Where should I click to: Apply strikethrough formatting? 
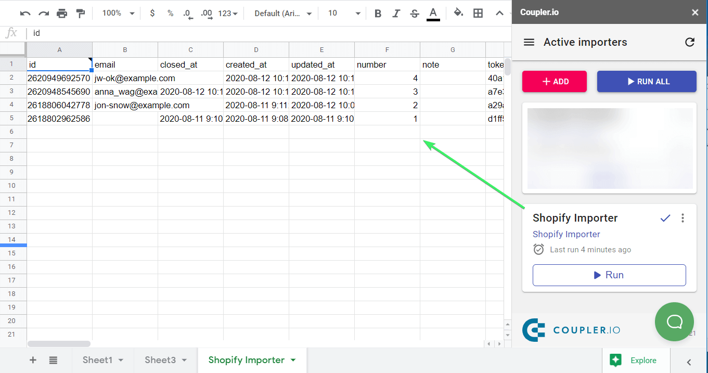click(x=414, y=13)
